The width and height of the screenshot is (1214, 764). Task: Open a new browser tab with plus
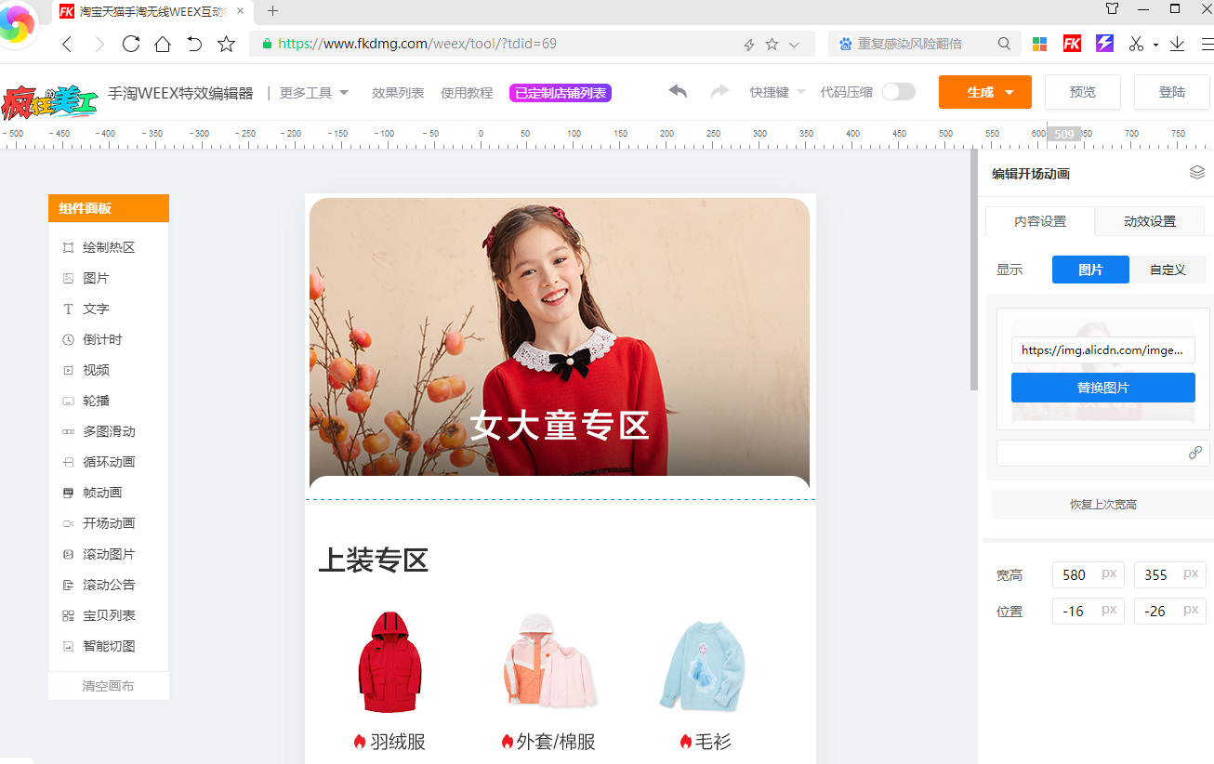[x=272, y=11]
